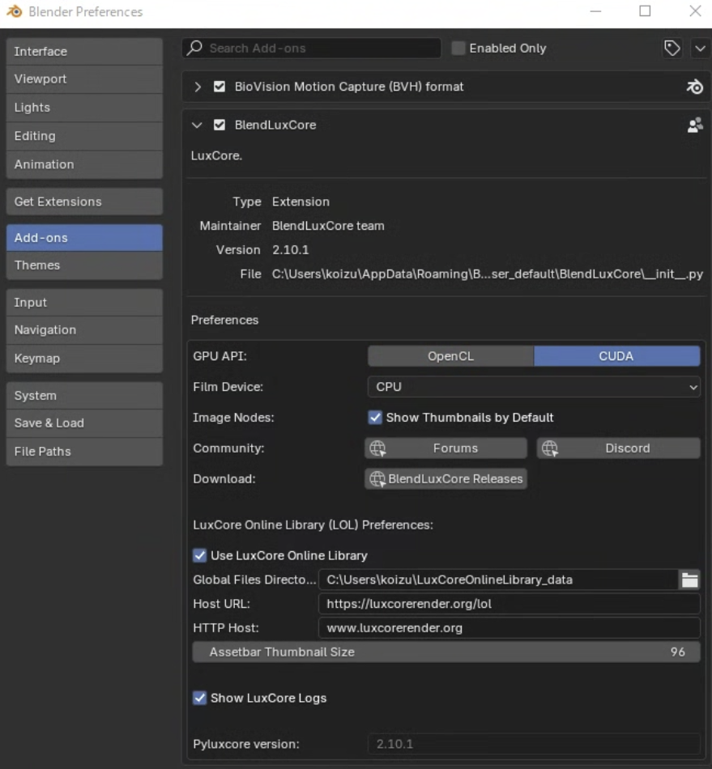
Task: Click the folder icon for Global Files Directory
Action: coord(689,580)
